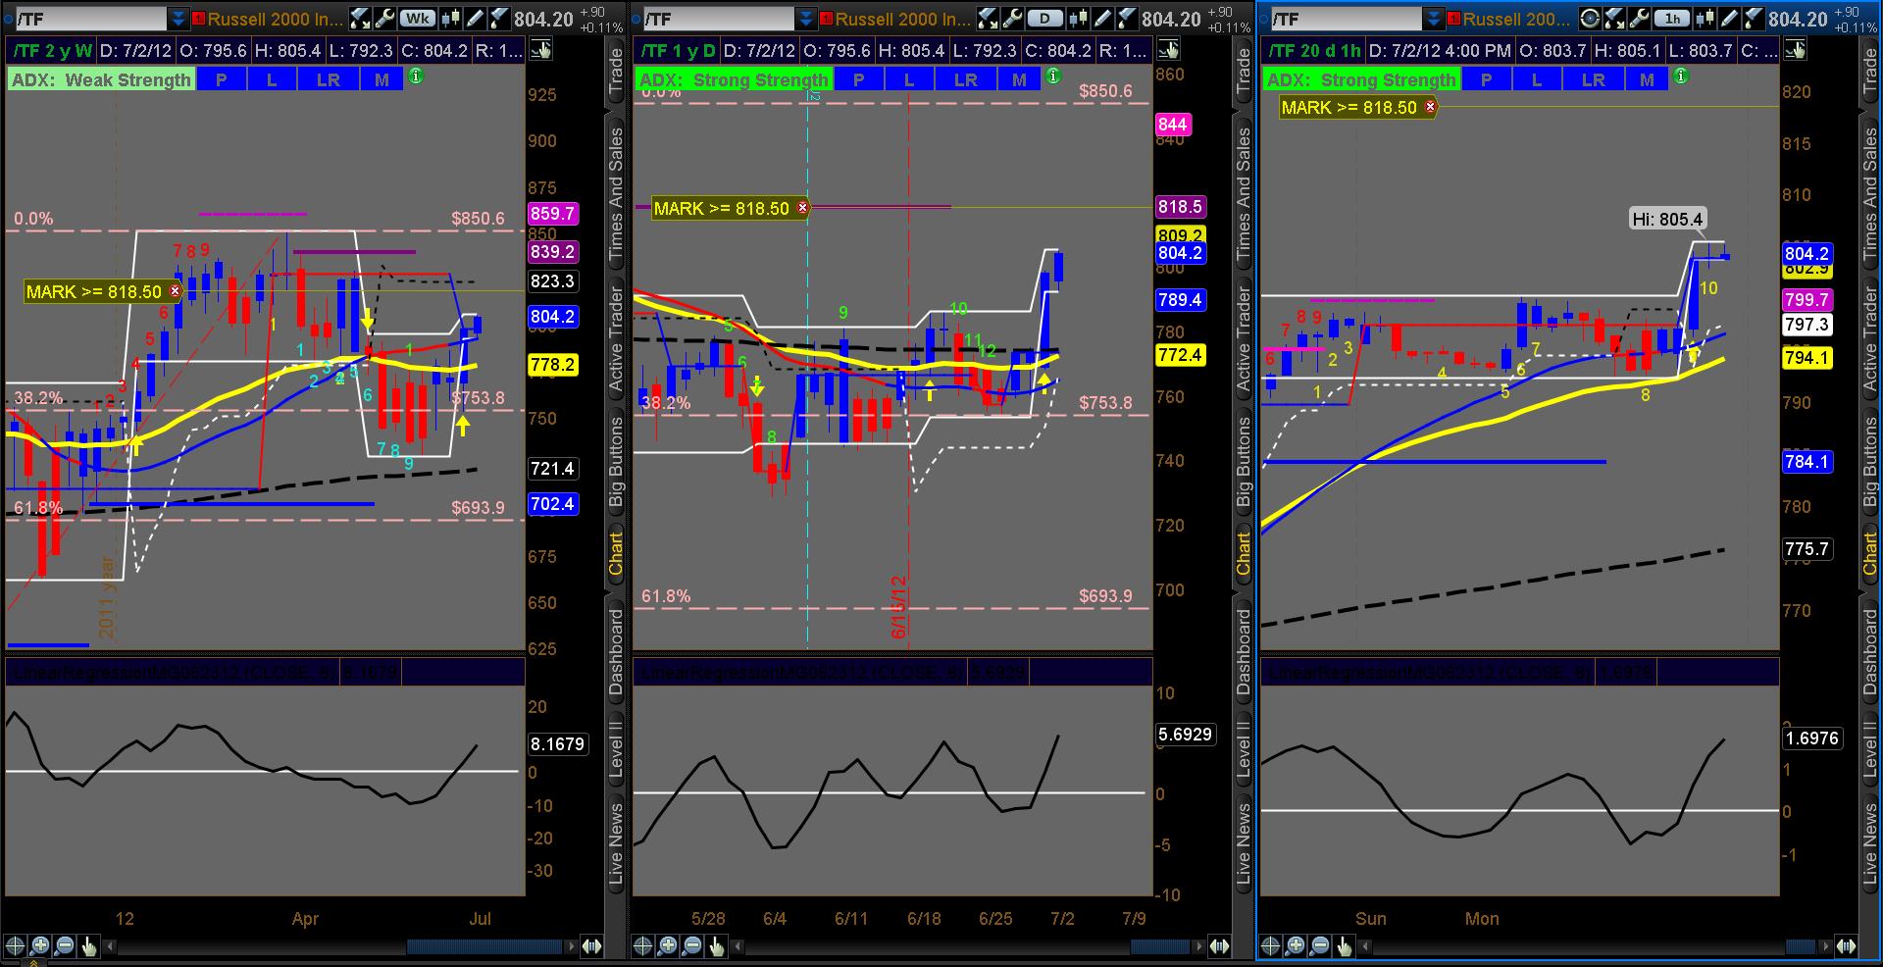Click the header drawer hand button in weekly chart
1883x967 pixels.
click(540, 50)
